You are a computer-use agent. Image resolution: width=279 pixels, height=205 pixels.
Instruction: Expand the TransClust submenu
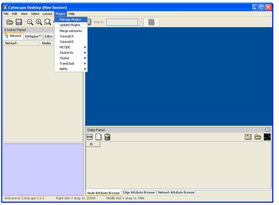pos(71,63)
